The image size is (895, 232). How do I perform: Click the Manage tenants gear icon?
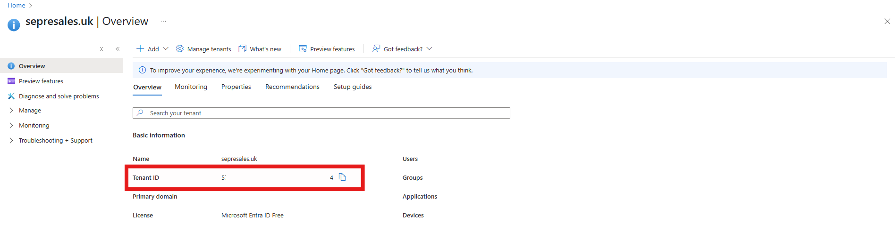pyautogui.click(x=180, y=48)
